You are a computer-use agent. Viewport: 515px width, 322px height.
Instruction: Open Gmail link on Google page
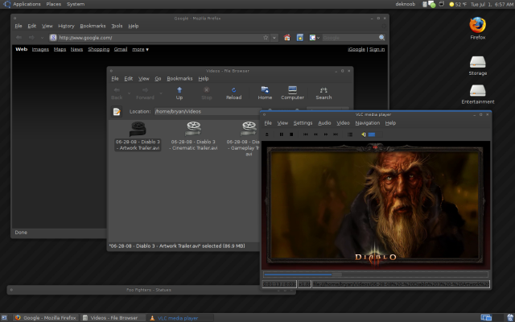click(x=121, y=49)
